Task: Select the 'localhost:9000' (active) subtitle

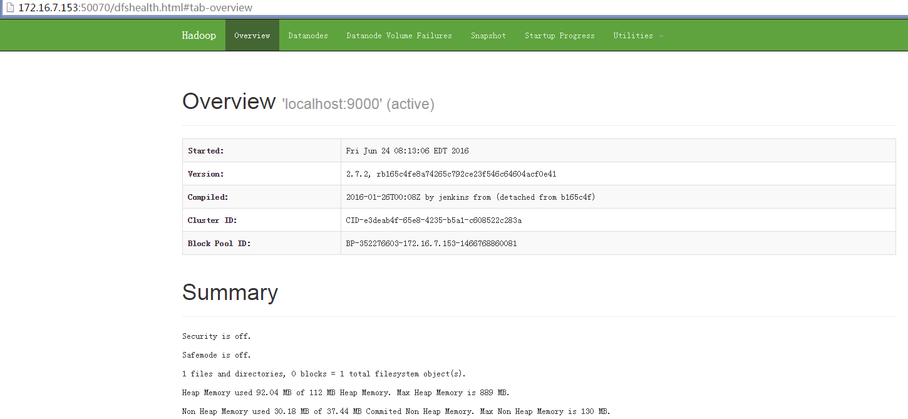Action: [358, 104]
